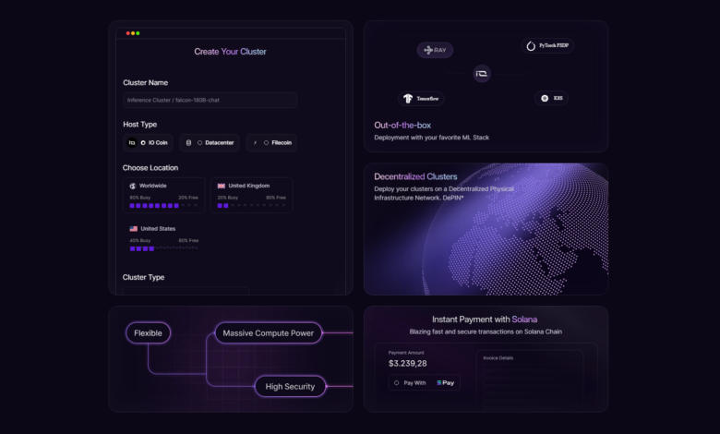
Task: Click the K8S Kubernetes badge
Action: tap(552, 98)
